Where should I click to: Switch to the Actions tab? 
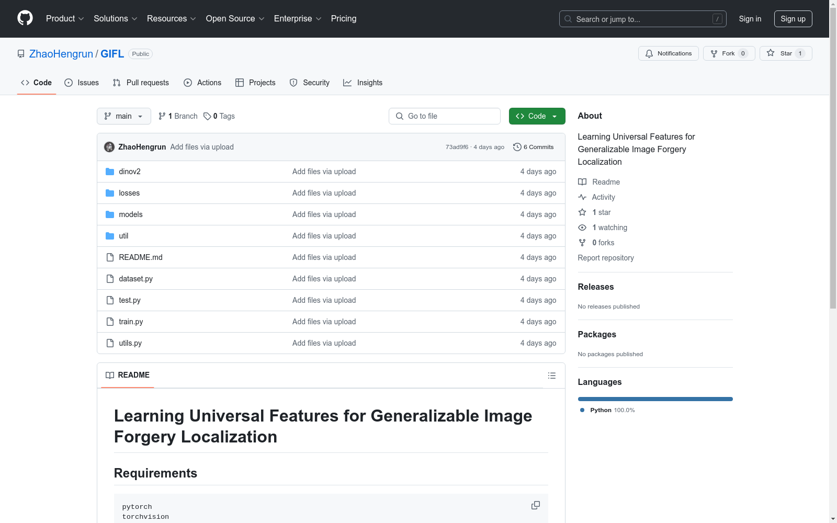(202, 83)
